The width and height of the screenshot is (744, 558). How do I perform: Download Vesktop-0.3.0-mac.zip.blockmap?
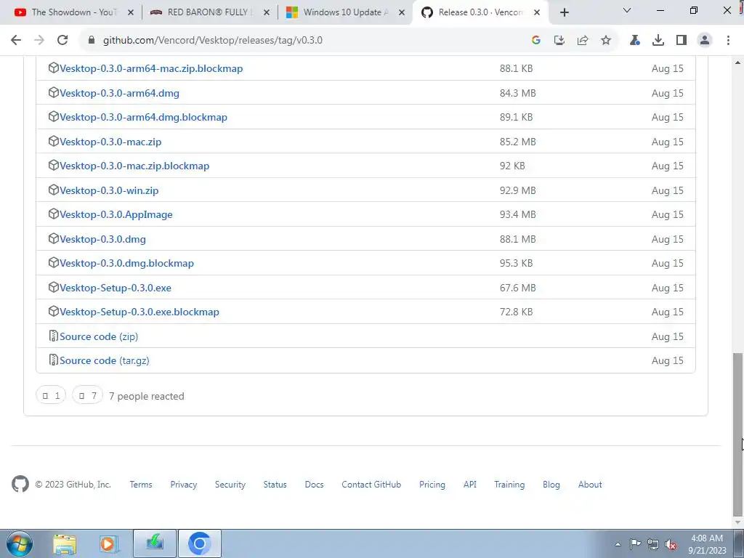pyautogui.click(x=134, y=166)
